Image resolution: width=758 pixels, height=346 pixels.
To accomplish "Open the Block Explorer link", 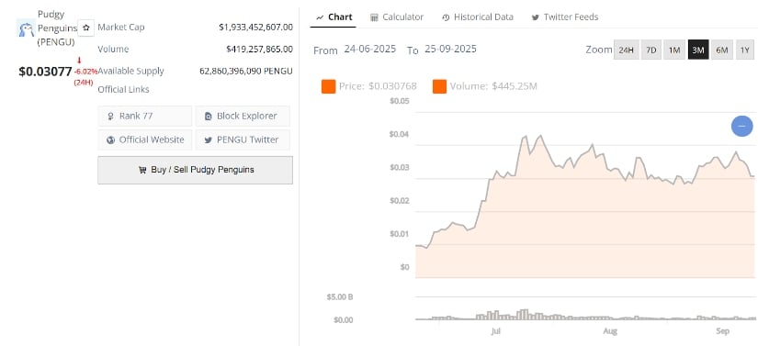I will click(243, 117).
